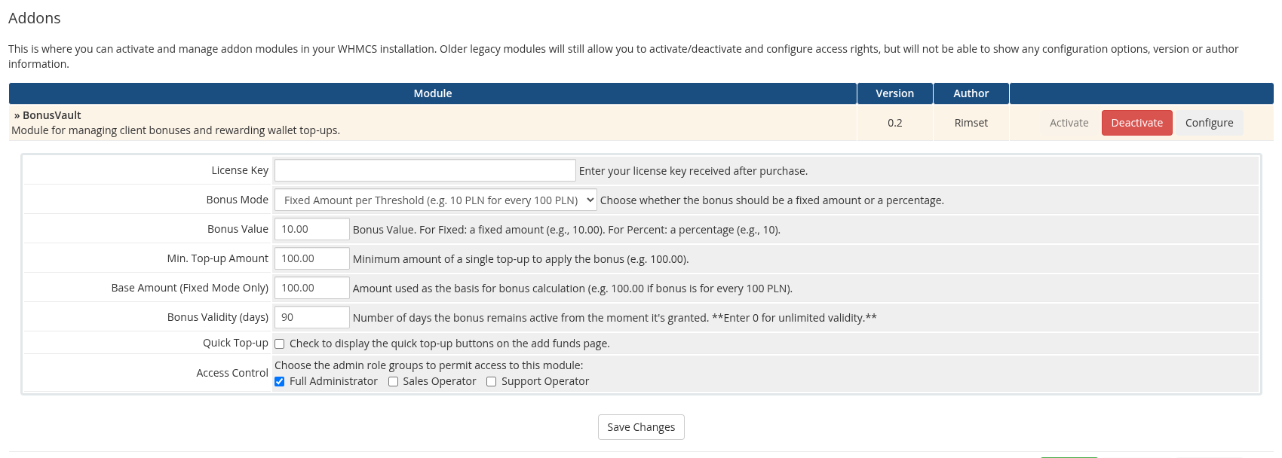Click the Deactivate button for BonusVault
This screenshot has height=458, width=1282.
coord(1136,123)
